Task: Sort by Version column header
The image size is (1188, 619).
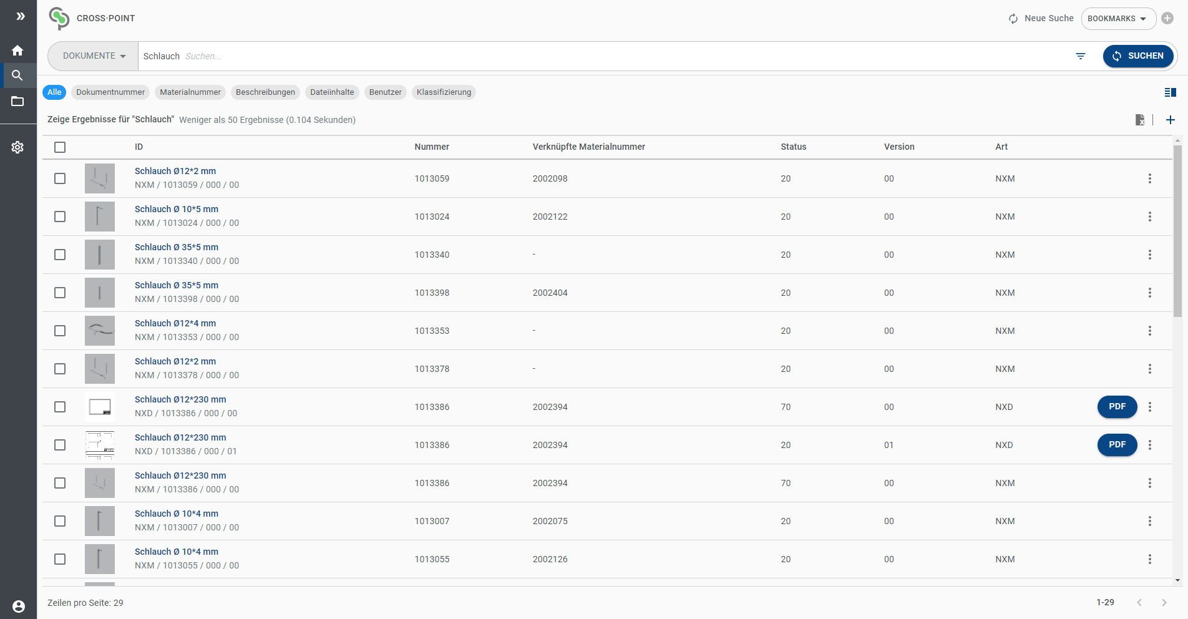Action: pos(899,147)
